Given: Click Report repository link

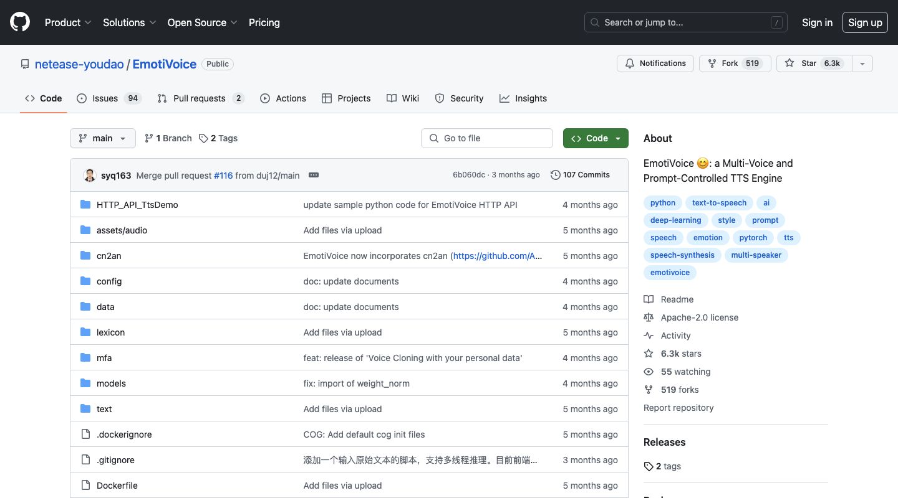Looking at the screenshot, I should 678,408.
